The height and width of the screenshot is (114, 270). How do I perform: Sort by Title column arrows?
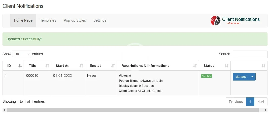(47, 66)
